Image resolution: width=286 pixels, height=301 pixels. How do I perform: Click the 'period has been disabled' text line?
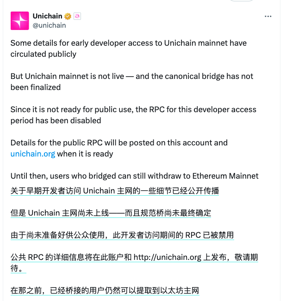(56, 120)
